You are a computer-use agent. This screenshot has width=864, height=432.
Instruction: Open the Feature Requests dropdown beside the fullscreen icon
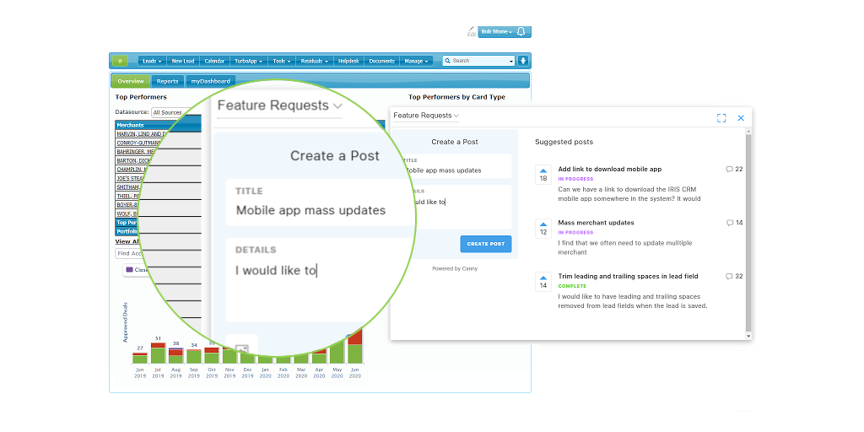click(426, 116)
